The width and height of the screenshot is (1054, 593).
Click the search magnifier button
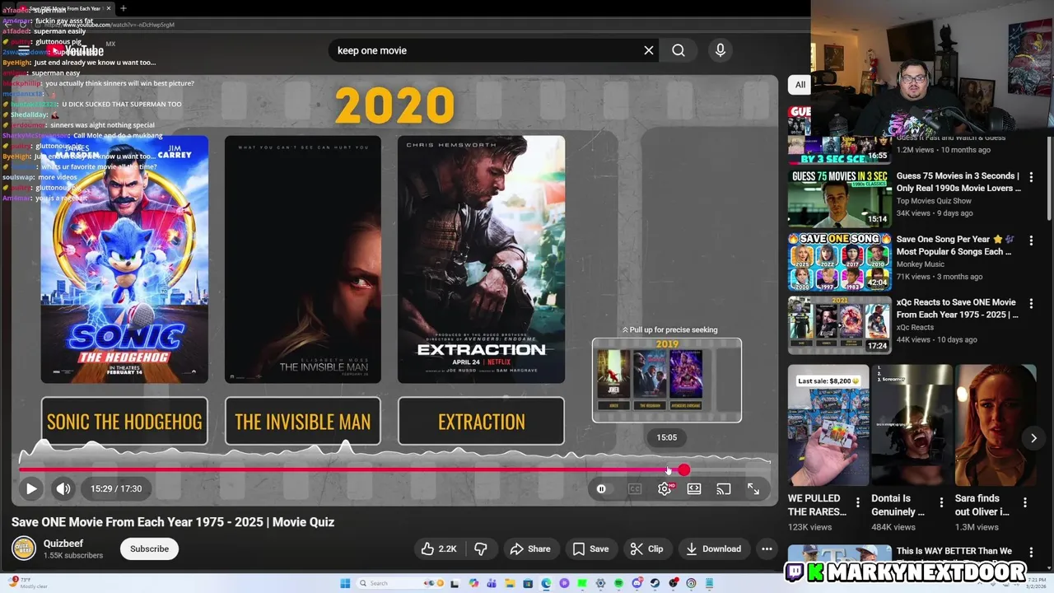coord(679,50)
